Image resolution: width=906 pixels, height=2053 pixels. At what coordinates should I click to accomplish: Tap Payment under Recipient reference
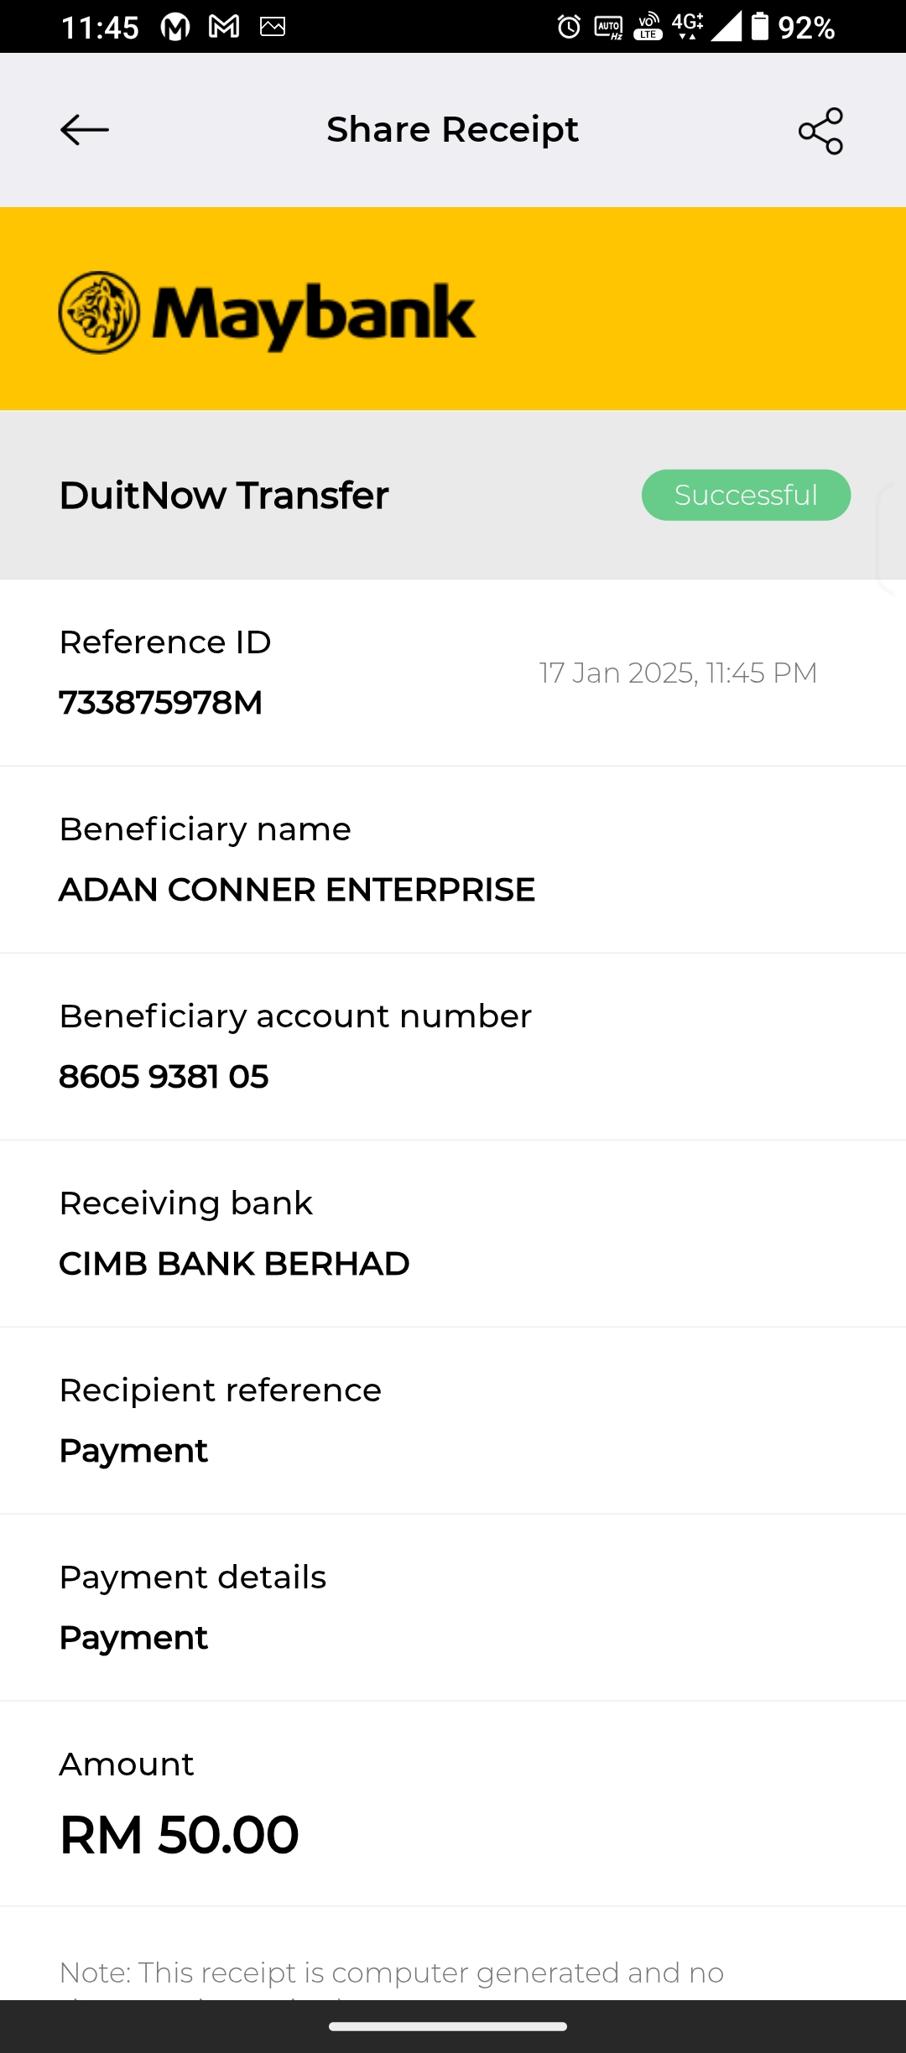(133, 1451)
